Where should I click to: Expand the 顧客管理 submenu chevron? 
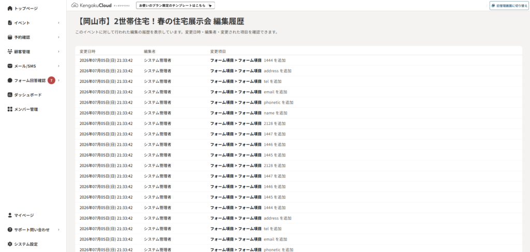pyautogui.click(x=58, y=51)
